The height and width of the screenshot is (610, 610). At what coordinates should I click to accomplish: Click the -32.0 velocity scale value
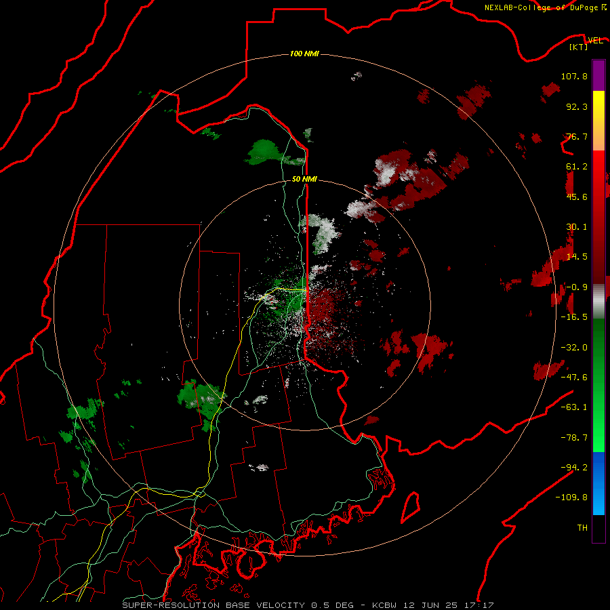[574, 348]
